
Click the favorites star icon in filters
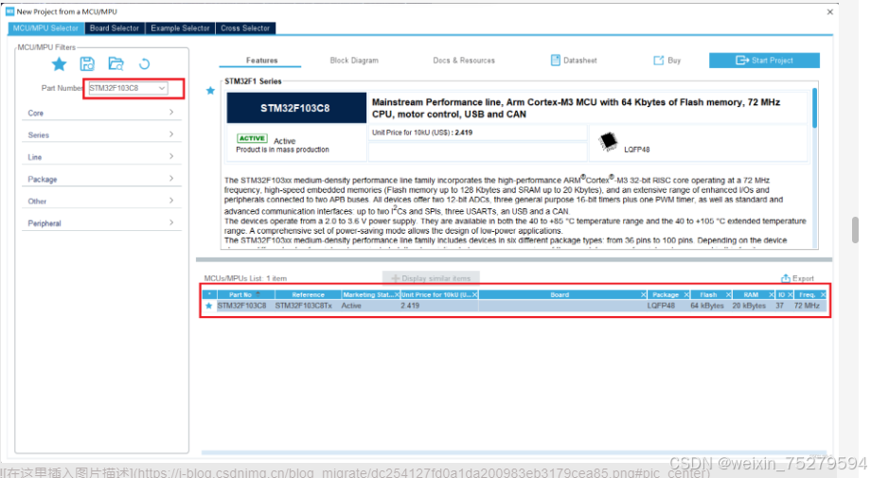coord(59,63)
